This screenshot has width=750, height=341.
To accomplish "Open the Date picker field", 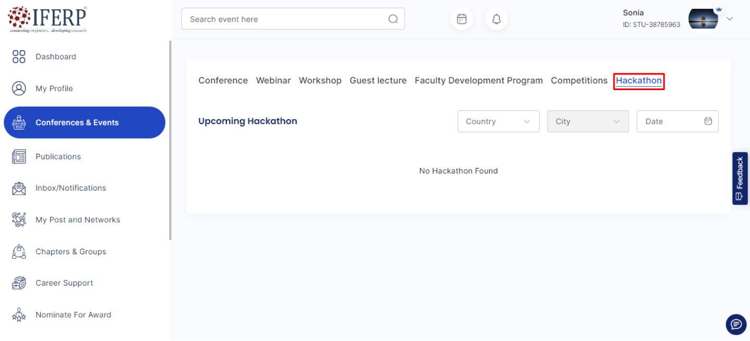I will (x=677, y=121).
